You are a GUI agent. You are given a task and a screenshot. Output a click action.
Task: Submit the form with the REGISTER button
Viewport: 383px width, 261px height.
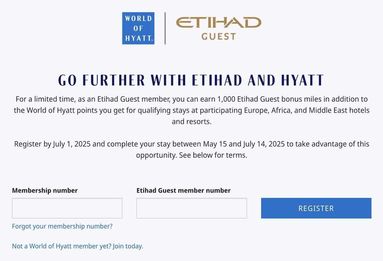pos(316,208)
